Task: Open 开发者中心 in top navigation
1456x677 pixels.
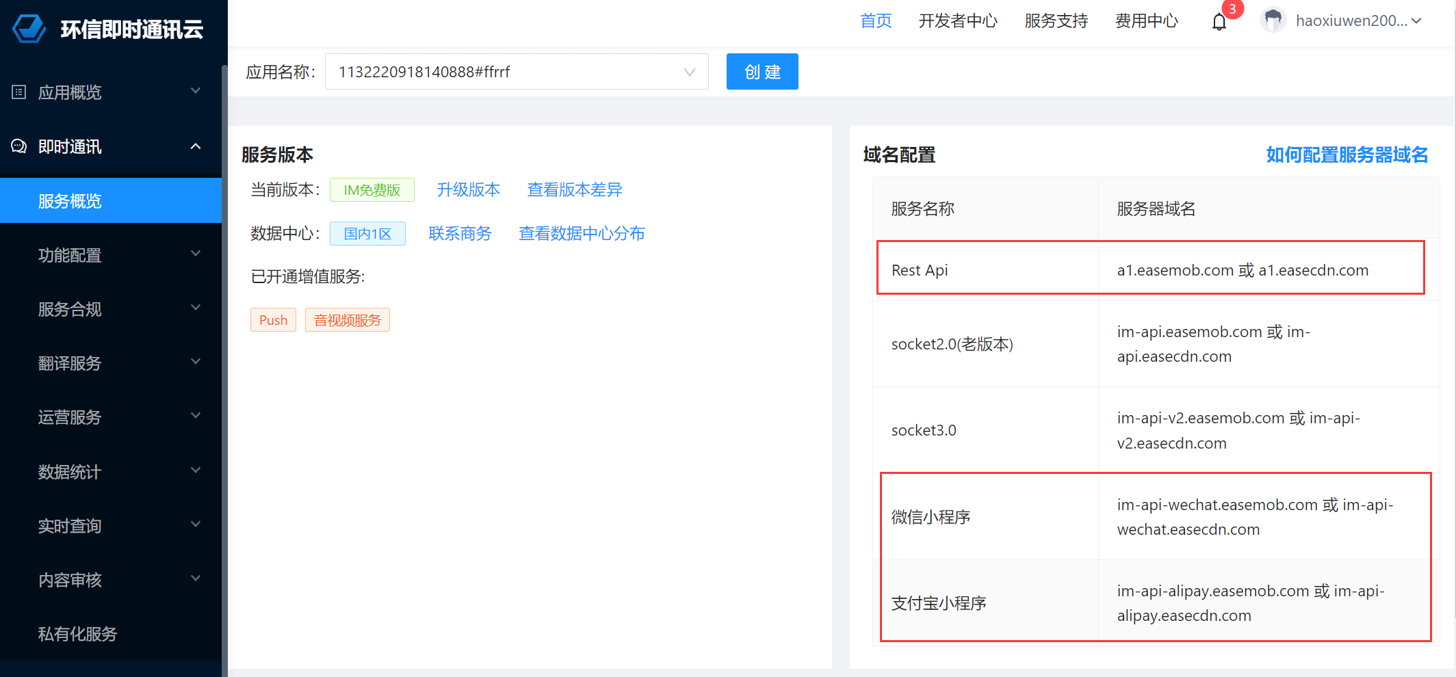Action: (x=958, y=21)
